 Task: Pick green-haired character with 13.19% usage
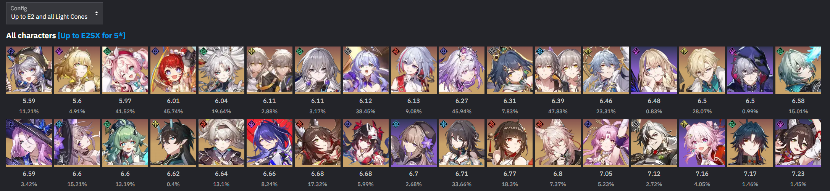[125, 143]
